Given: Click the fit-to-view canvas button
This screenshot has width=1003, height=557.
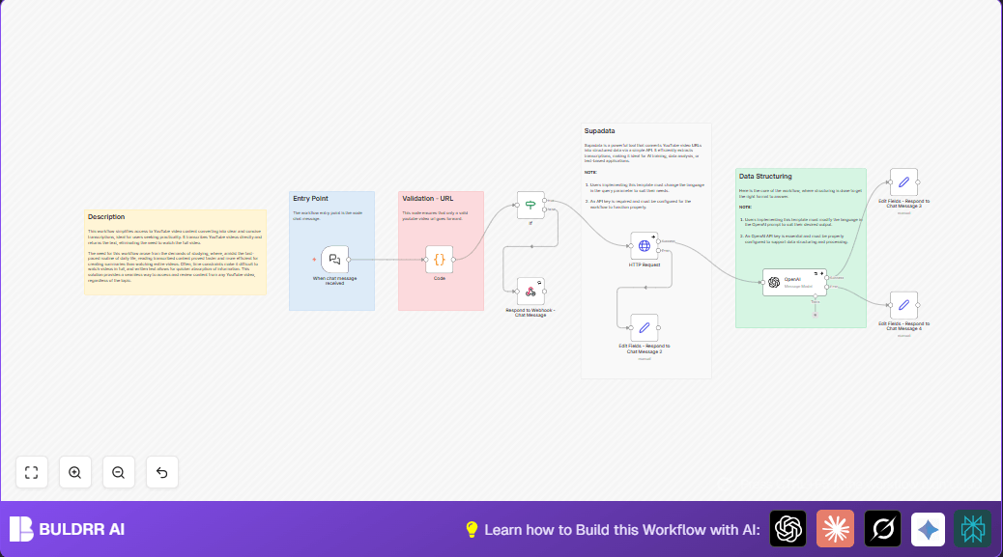Looking at the screenshot, I should [31, 473].
